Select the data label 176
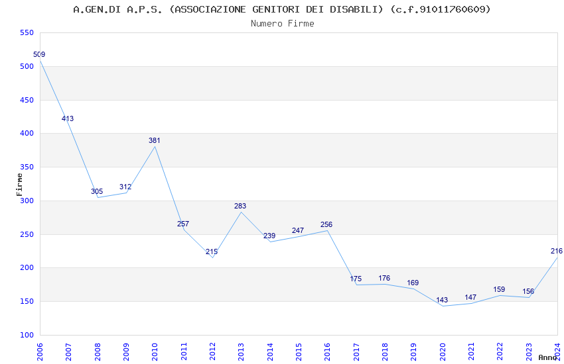 click(384, 278)
